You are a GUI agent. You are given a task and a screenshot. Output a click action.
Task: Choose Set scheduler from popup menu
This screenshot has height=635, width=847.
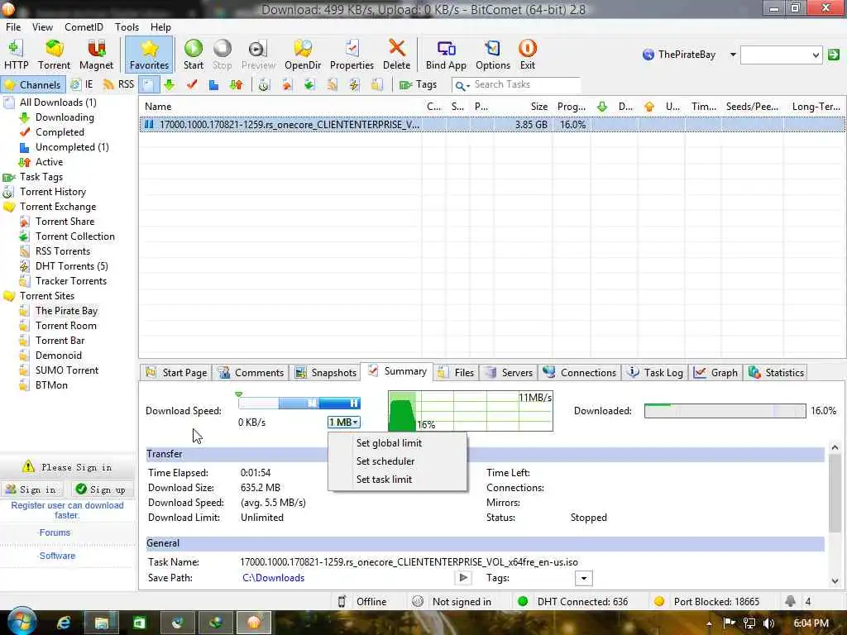click(x=385, y=461)
